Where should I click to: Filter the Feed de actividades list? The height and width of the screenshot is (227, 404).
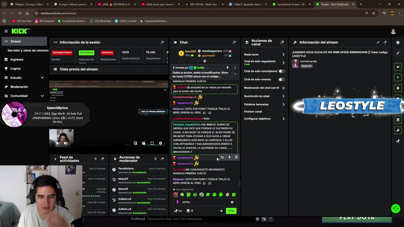(x=95, y=159)
